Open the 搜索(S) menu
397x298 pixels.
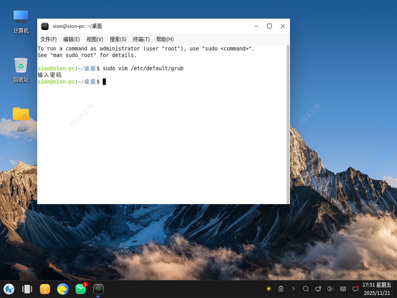coord(118,39)
